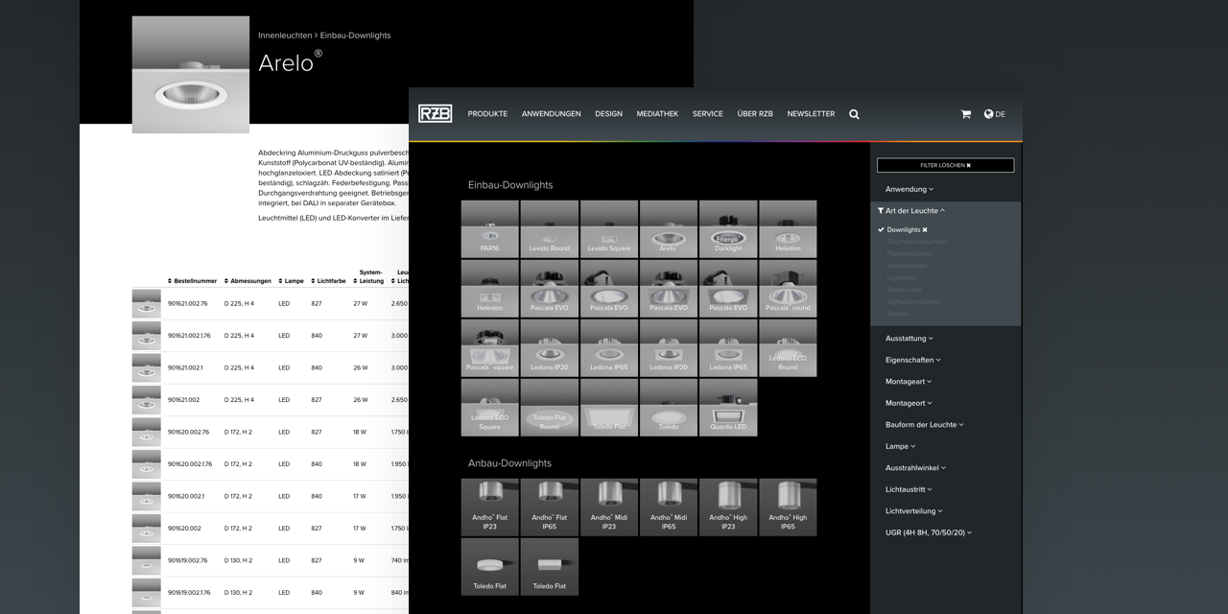The image size is (1228, 614).
Task: Expand the UGR (4H 8H, 70/50/20) filter
Action: coord(928,532)
